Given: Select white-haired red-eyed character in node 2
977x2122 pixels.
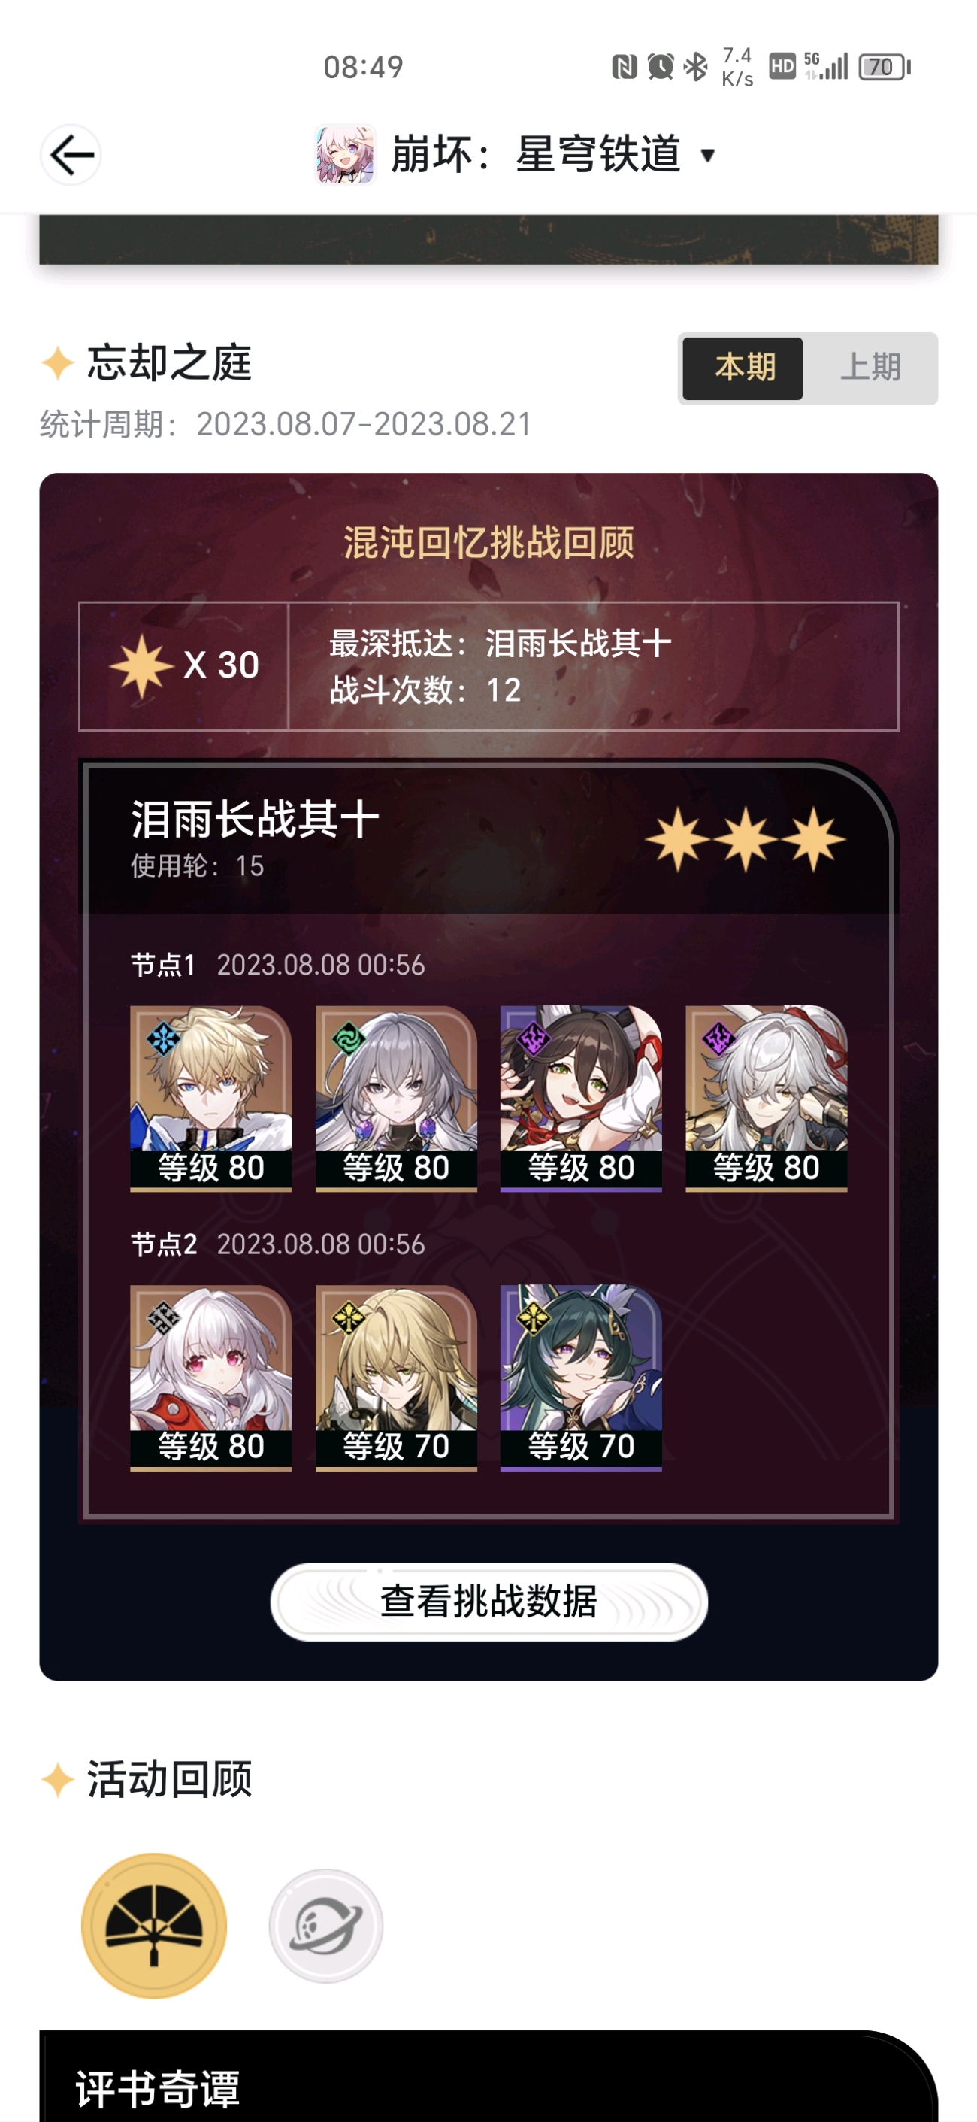Looking at the screenshot, I should (x=210, y=1378).
